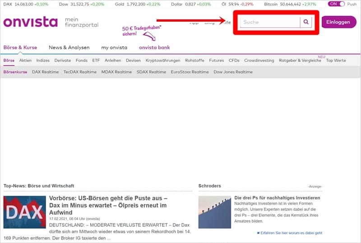Toggle the Push ON switch
The height and width of the screenshot is (243, 361).
point(336,4)
